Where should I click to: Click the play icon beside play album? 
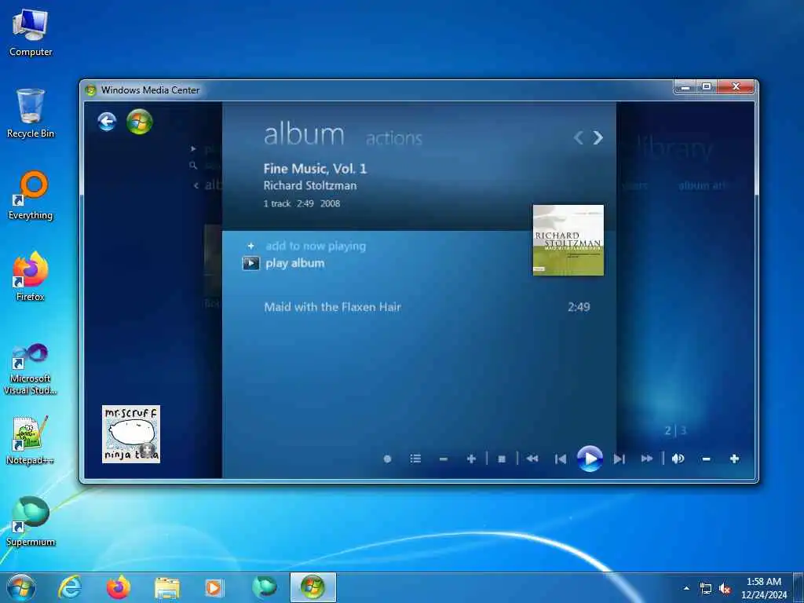(250, 264)
